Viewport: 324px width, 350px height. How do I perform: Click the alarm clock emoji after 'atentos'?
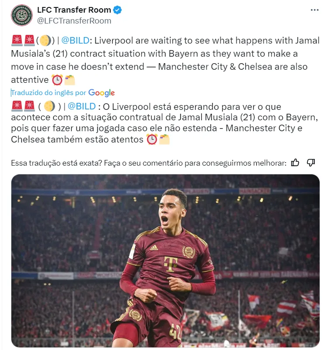(x=152, y=139)
